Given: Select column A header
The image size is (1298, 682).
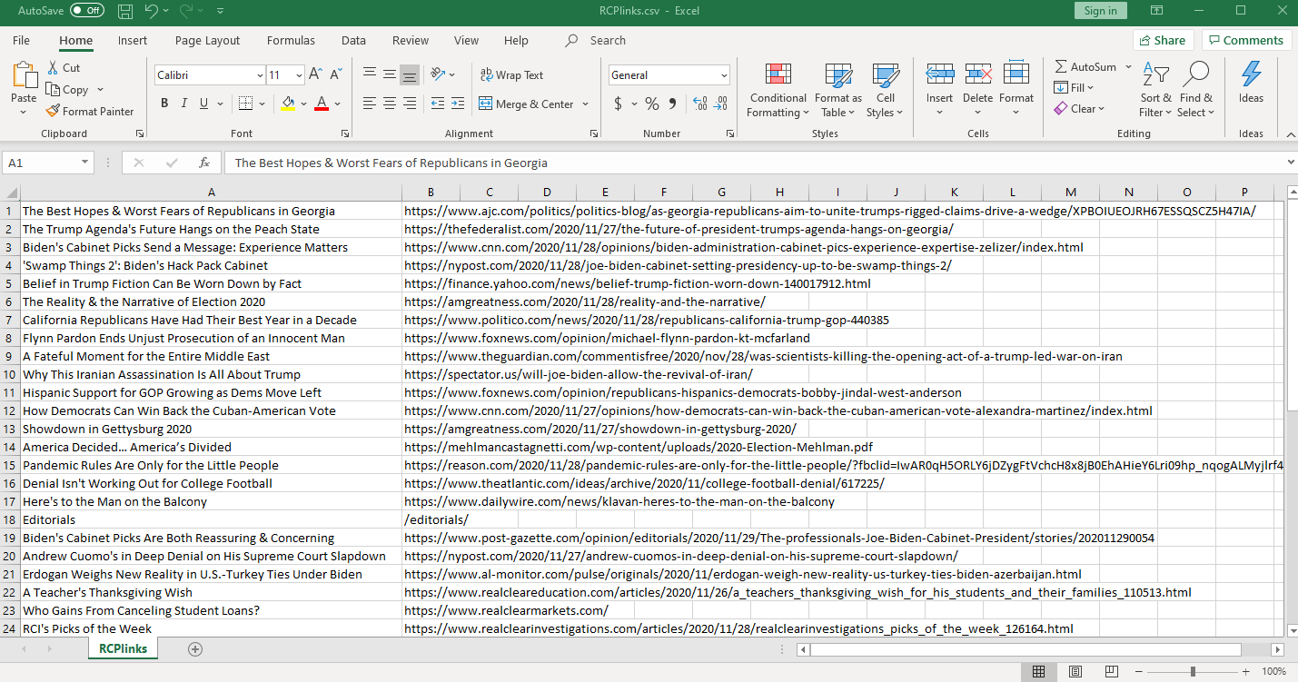Looking at the screenshot, I should 212,192.
